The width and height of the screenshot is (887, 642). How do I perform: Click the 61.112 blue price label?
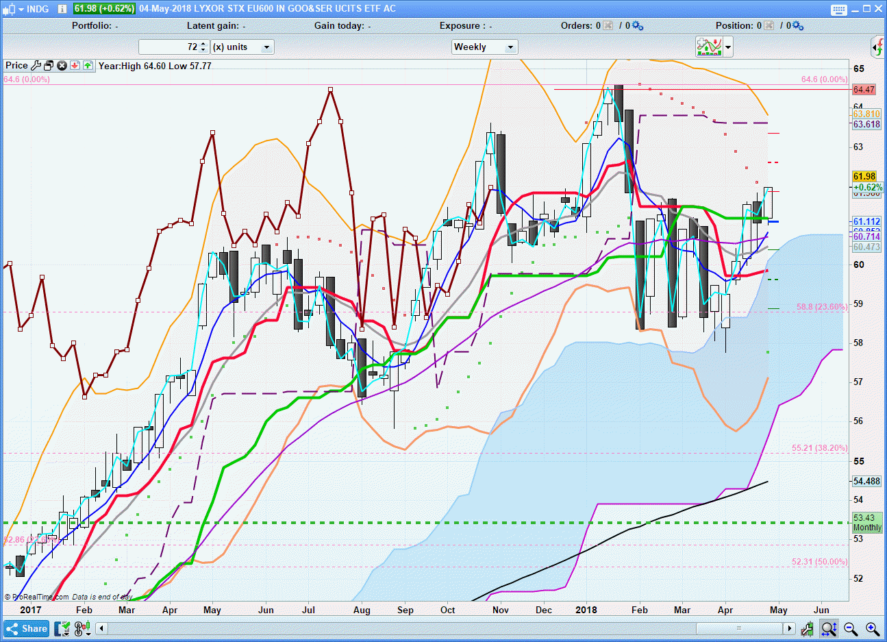click(866, 222)
